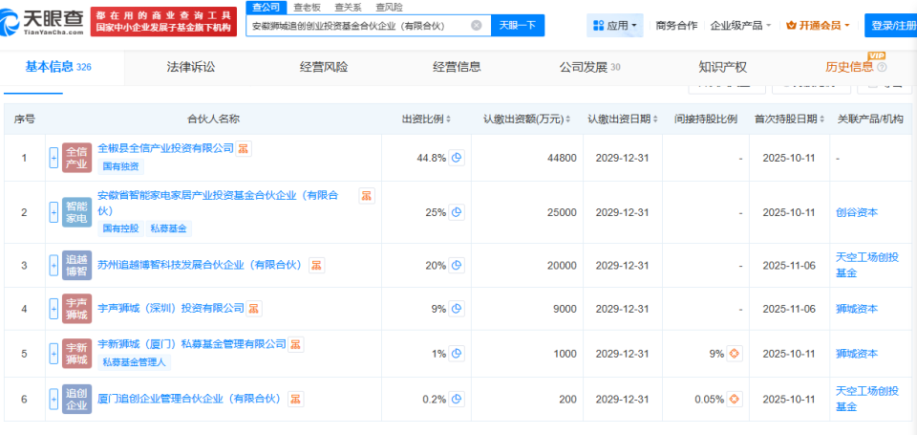
Task: Expand row 1 全椒县全信产业投资 plus button
Action: pyautogui.click(x=53, y=158)
